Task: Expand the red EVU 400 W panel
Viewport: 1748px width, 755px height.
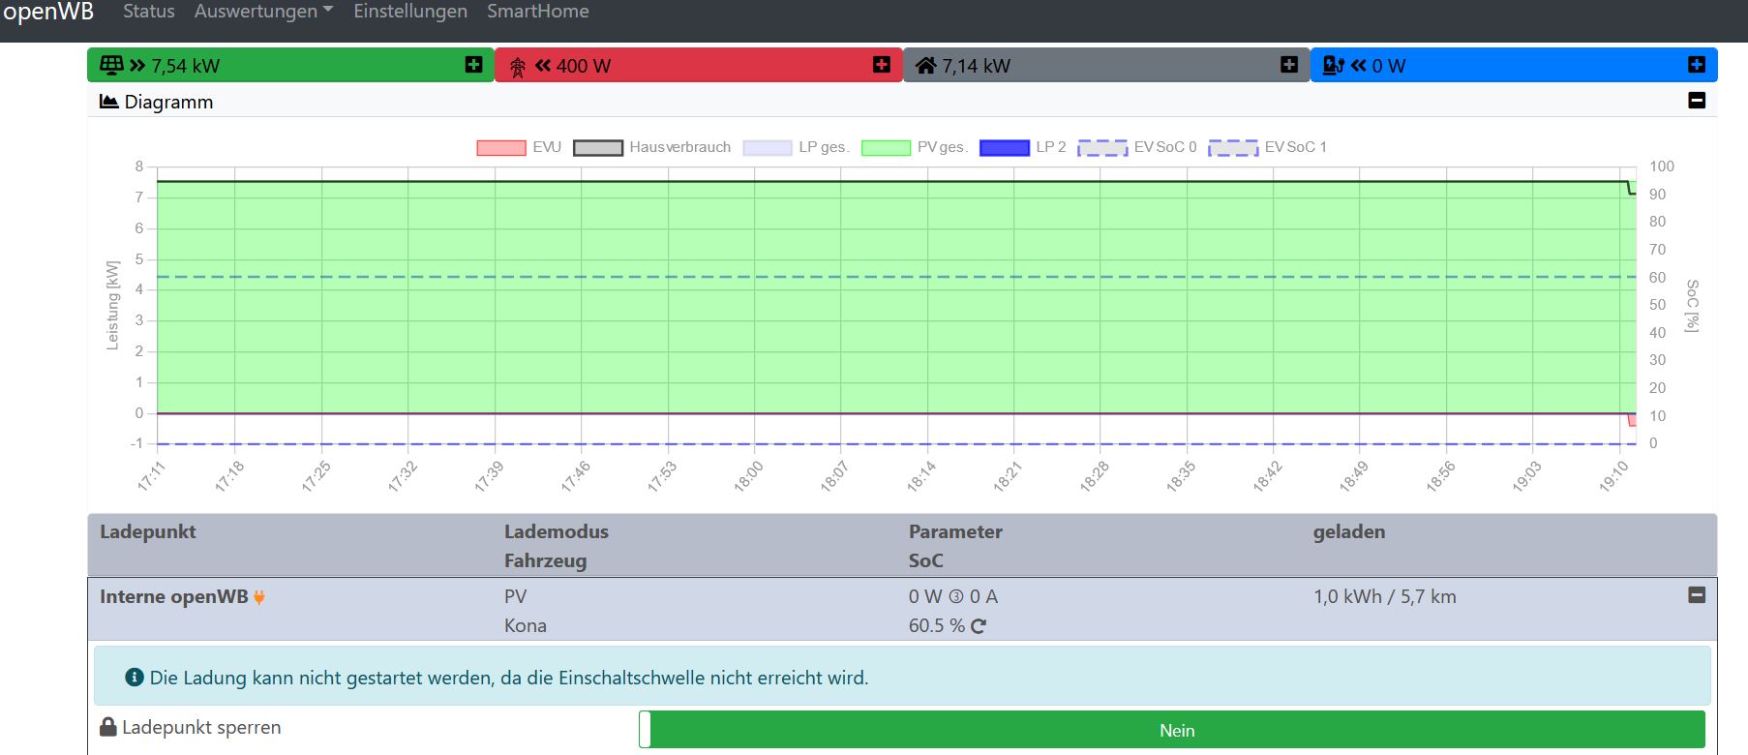Action: (881, 64)
